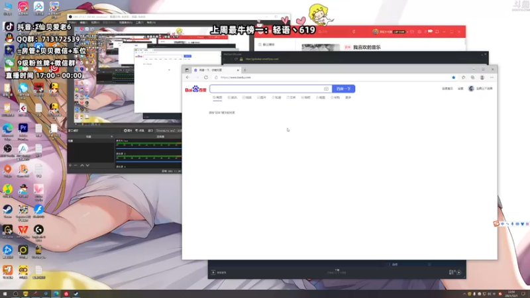The image size is (530, 298).
Task: Open Baidu image search camera icon
Action: (326, 89)
